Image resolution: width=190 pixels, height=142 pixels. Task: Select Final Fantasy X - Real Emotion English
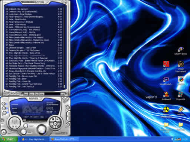pos(34,17)
